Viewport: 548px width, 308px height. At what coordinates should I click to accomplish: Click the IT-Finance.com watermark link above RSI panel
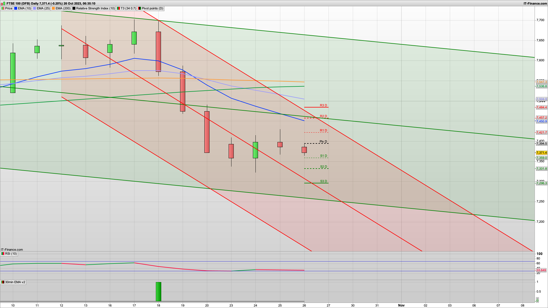tap(12, 250)
